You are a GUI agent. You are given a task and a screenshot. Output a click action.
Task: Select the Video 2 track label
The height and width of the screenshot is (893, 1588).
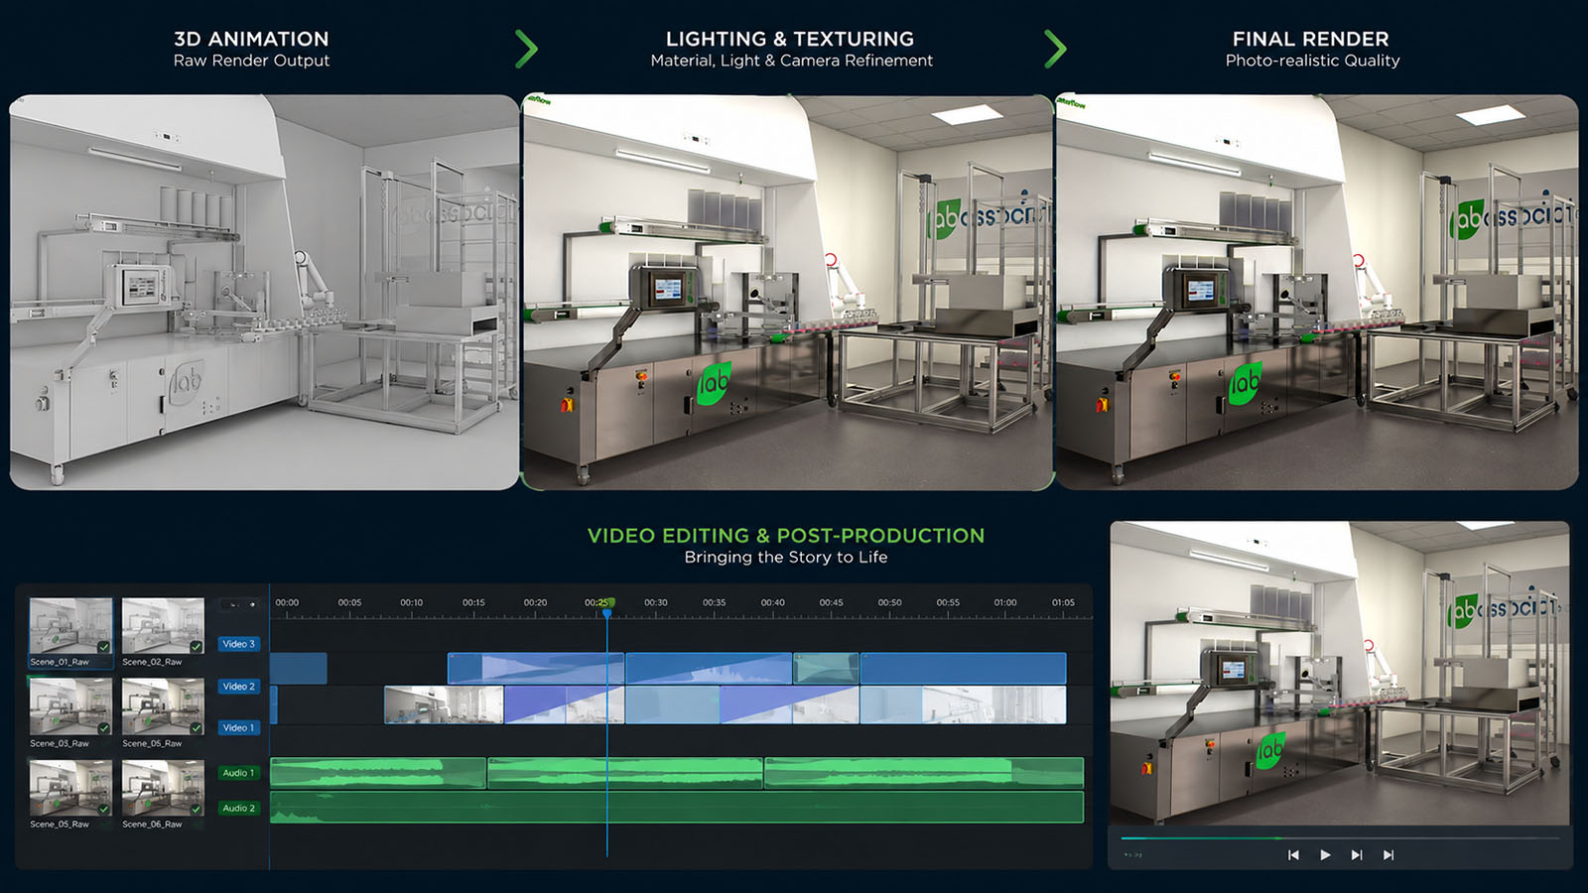[x=239, y=687]
